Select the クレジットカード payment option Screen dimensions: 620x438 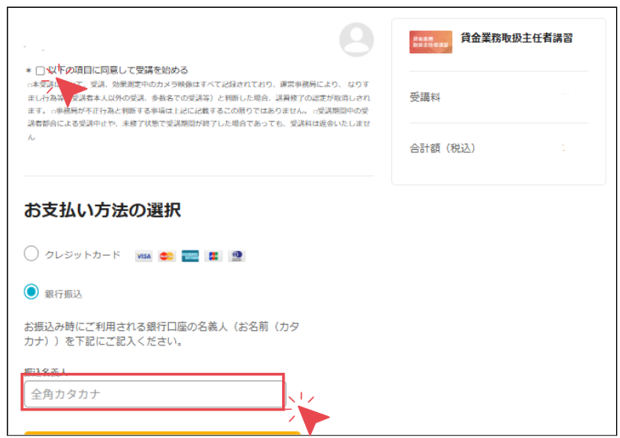[x=31, y=254]
